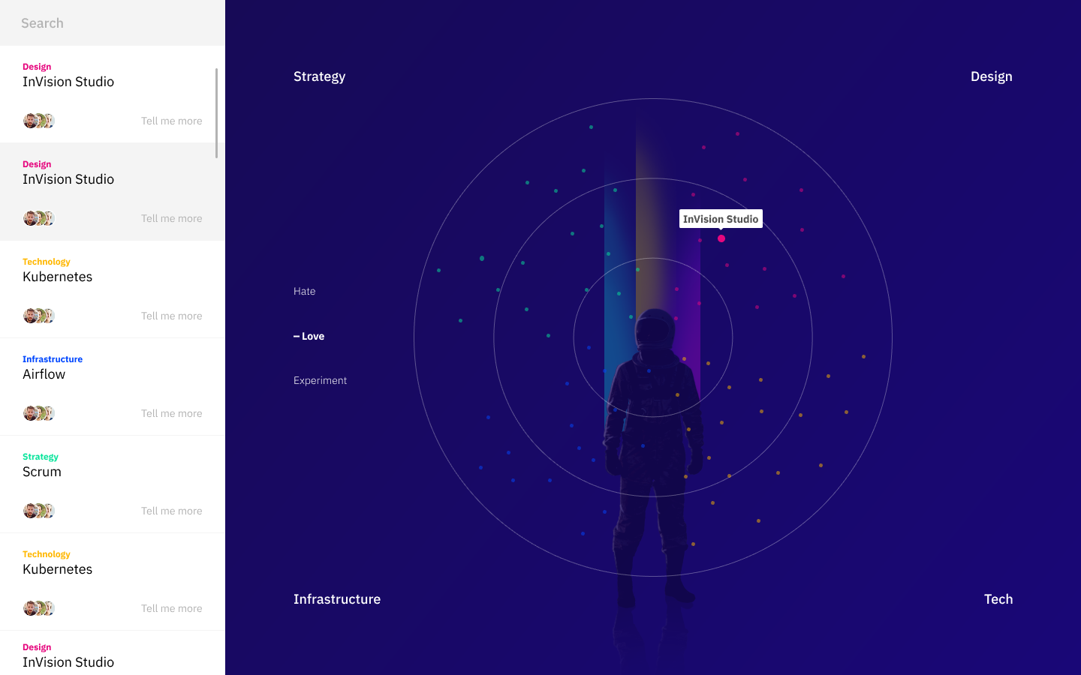Click Tell me more on the Kubernetes card
The height and width of the screenshot is (675, 1081).
[171, 315]
